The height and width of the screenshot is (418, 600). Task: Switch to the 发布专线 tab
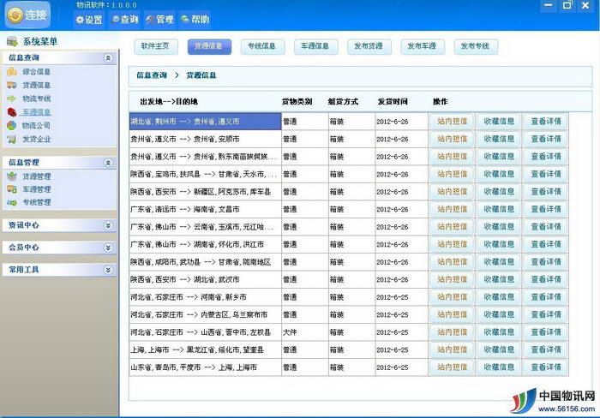coord(475,46)
